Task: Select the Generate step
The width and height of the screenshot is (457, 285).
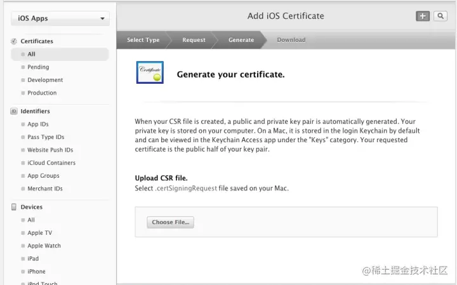Action: [x=241, y=40]
